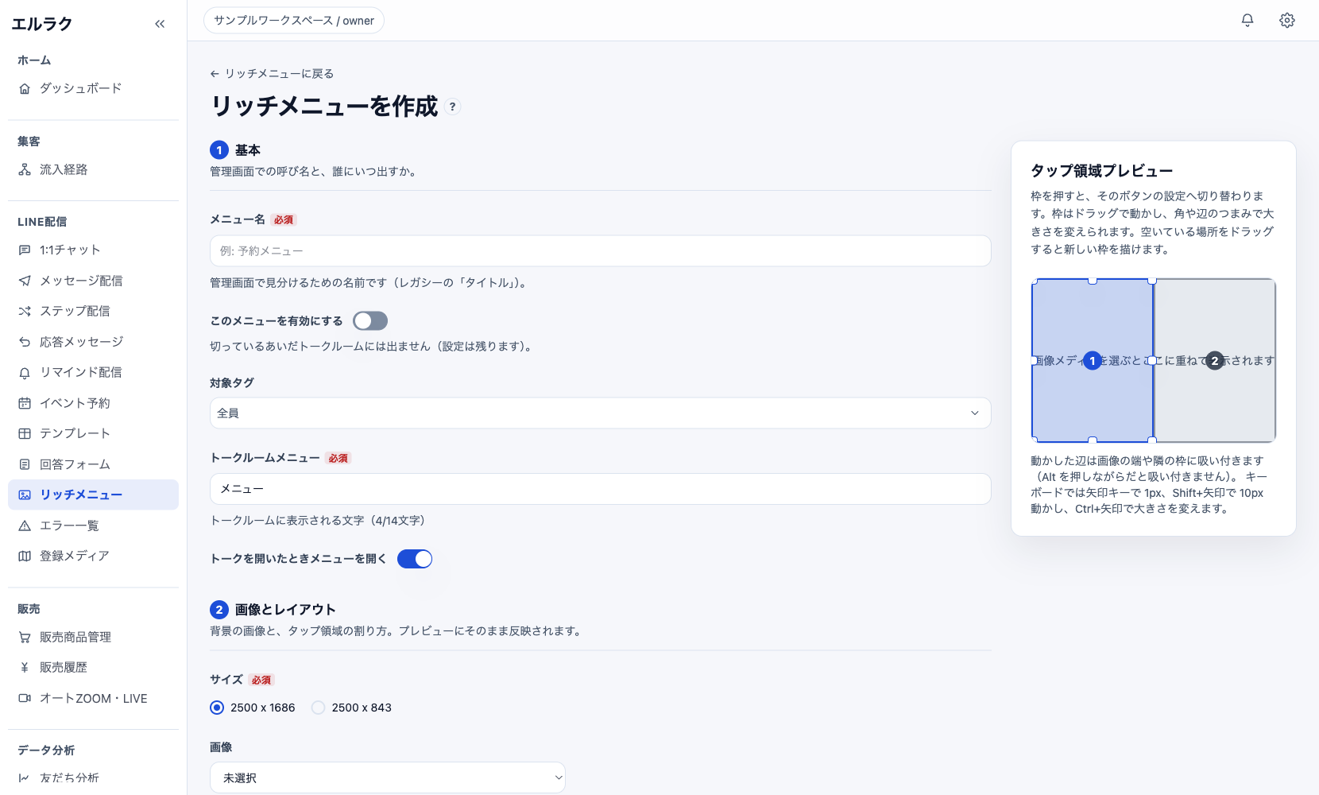
Task: Focus the メニュー名 input field
Action: click(x=601, y=250)
